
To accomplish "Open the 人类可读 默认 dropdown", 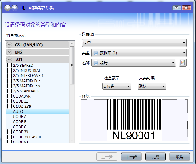I will (x=152, y=86).
